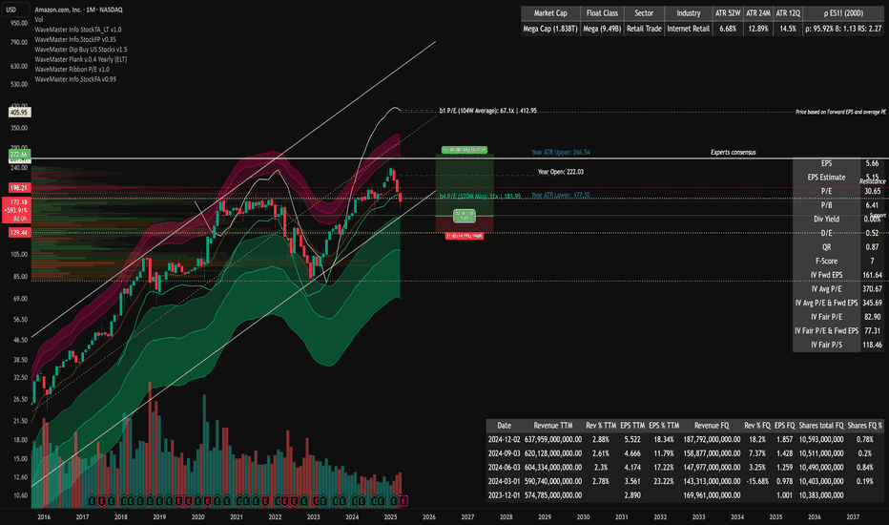
Task: Click the Year ATR Lower label
Action: (560, 196)
